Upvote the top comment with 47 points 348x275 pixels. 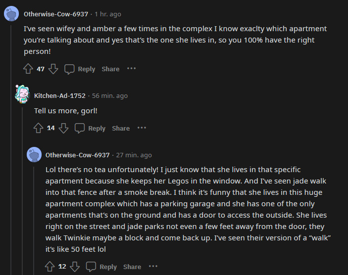click(28, 69)
